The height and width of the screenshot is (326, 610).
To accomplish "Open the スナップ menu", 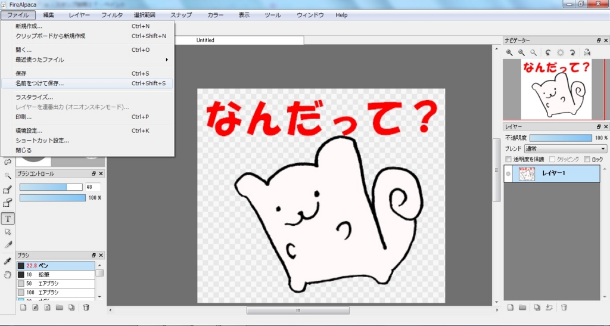I will tap(181, 15).
